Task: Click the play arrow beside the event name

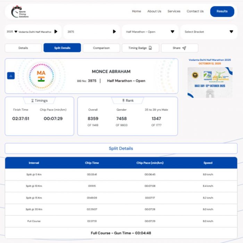Action: tap(56, 32)
